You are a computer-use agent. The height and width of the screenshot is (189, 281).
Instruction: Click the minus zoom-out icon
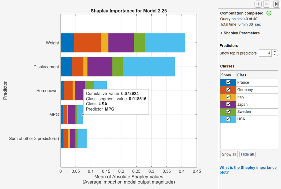[267, 4]
